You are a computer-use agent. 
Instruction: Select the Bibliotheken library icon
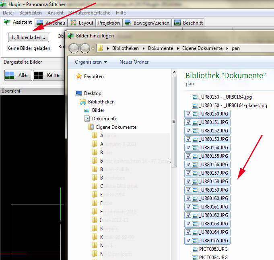(x=83, y=102)
